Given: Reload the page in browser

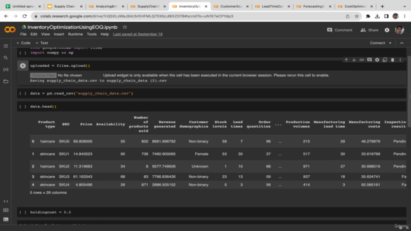Looking at the screenshot, I should 24,16.
